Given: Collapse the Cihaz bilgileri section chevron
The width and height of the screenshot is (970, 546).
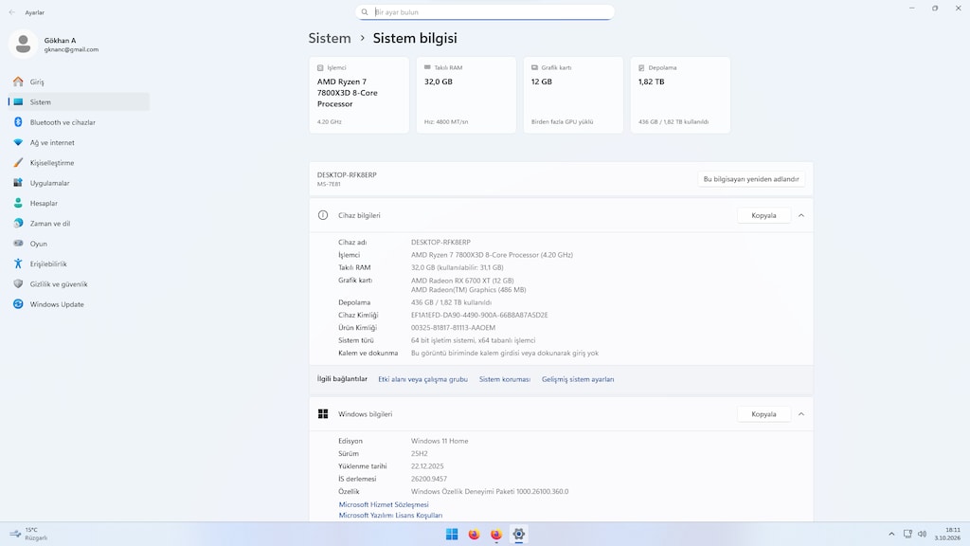Looking at the screenshot, I should (801, 215).
